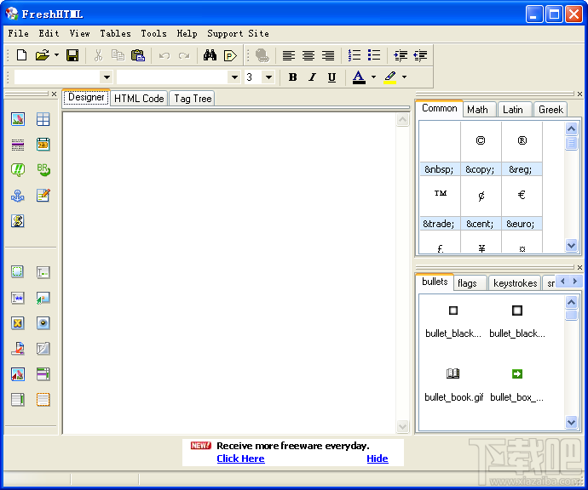This screenshot has height=490, width=588.
Task: Close the left toolbox panel
Action: [x=54, y=94]
